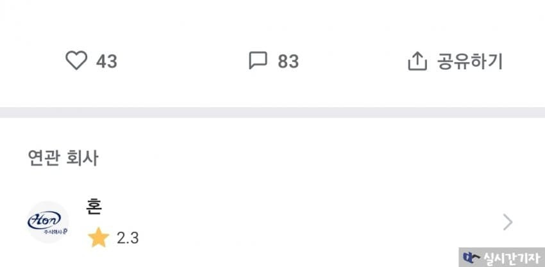545x267 pixels.
Task: Click the 2.3 rating value
Action: click(x=128, y=238)
